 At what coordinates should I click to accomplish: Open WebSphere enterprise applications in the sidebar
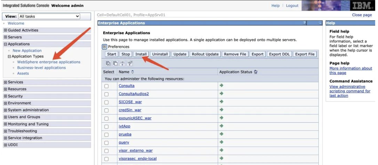(49, 62)
